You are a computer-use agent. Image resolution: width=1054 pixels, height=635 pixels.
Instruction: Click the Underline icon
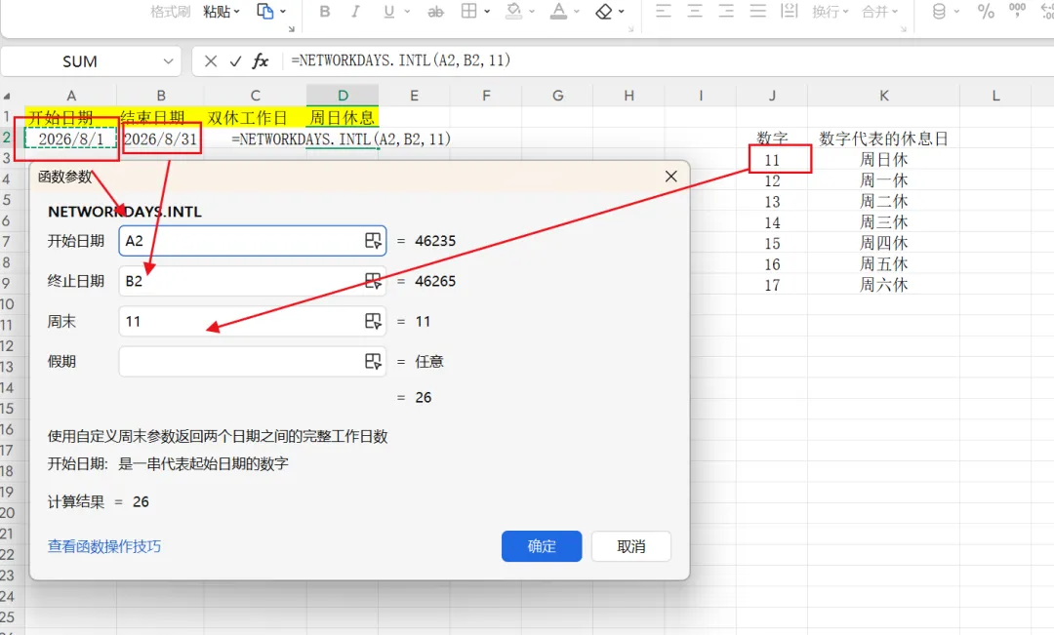388,12
